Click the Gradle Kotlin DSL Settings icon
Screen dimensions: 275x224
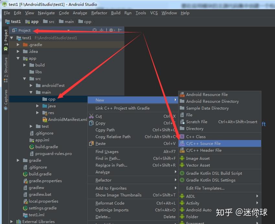pyautogui.click(x=182, y=180)
